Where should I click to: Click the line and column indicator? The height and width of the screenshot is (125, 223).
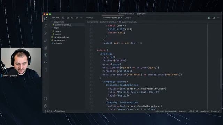click(166, 111)
